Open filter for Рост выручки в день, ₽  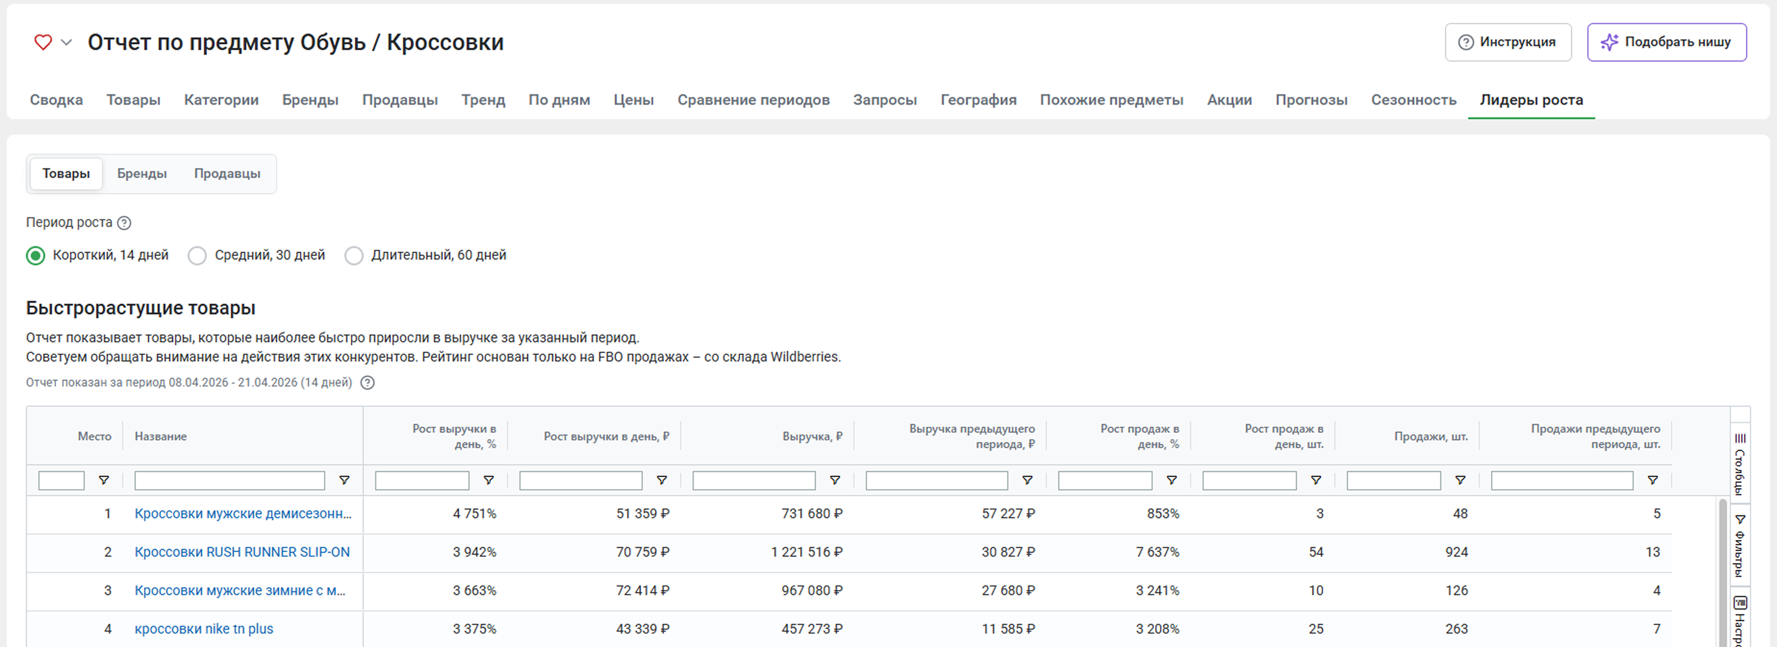661,480
